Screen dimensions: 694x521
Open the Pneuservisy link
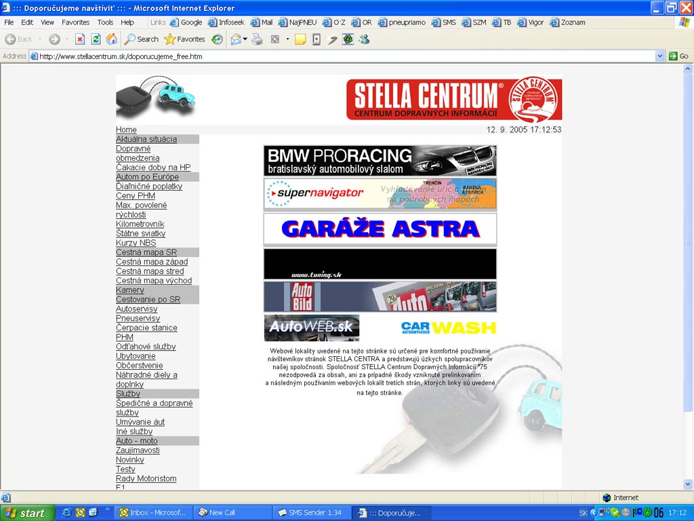click(138, 319)
